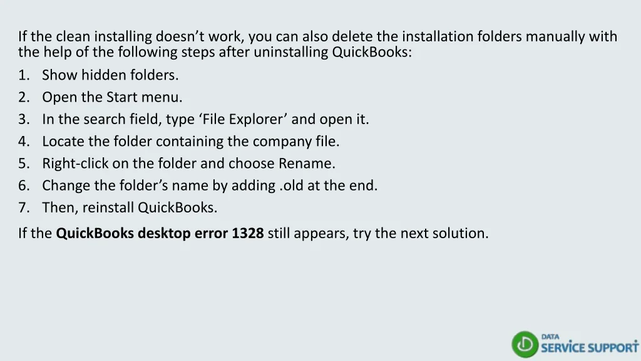Click the bold 'QuickBooks desktop error 1328' text
The image size is (641, 361).
coord(160,234)
